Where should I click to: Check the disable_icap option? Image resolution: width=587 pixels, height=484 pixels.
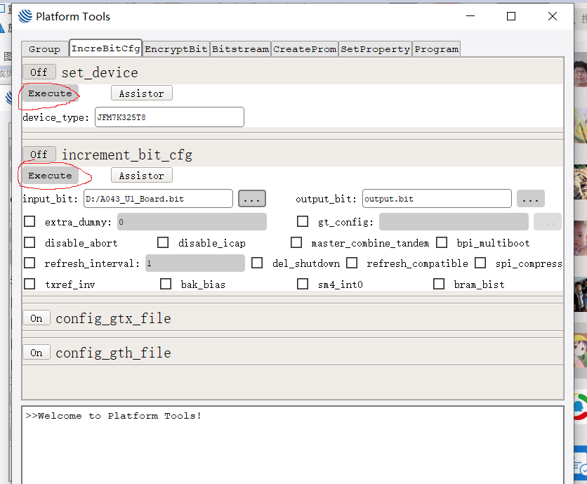(163, 242)
